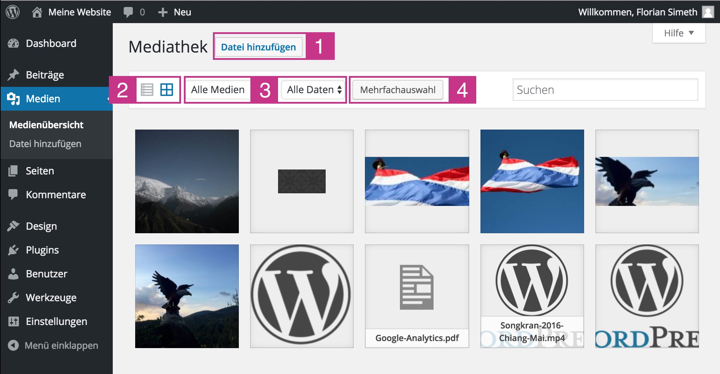Click the user avatar beside Florian Simeth
The width and height of the screenshot is (720, 374).
pyautogui.click(x=708, y=12)
